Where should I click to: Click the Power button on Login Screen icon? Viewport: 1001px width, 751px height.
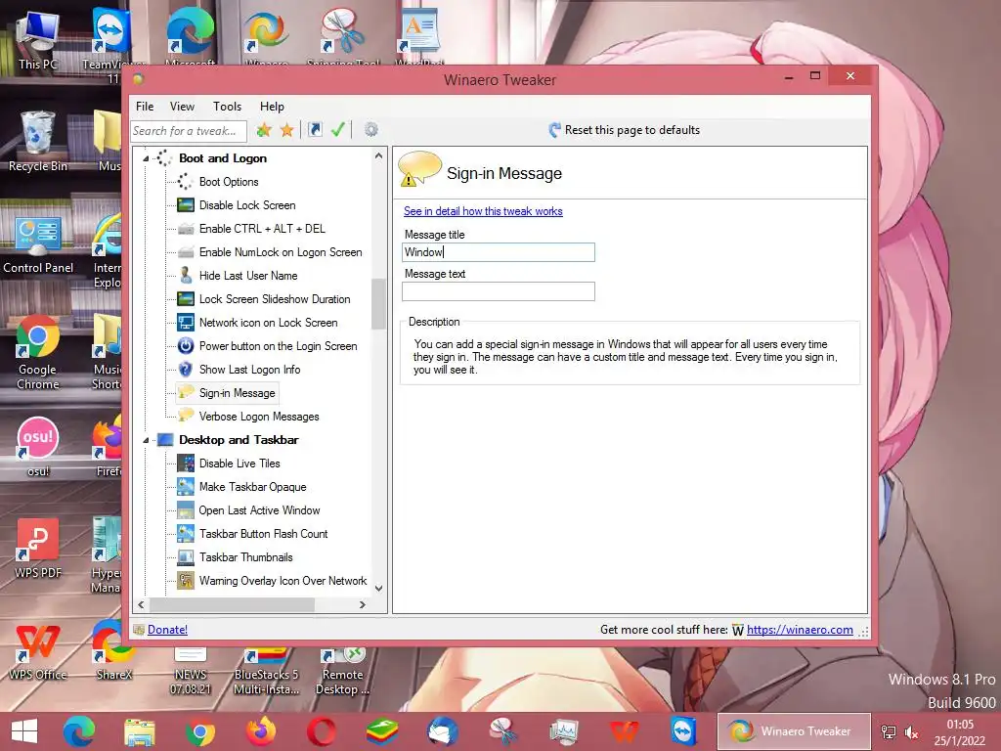pyautogui.click(x=185, y=346)
